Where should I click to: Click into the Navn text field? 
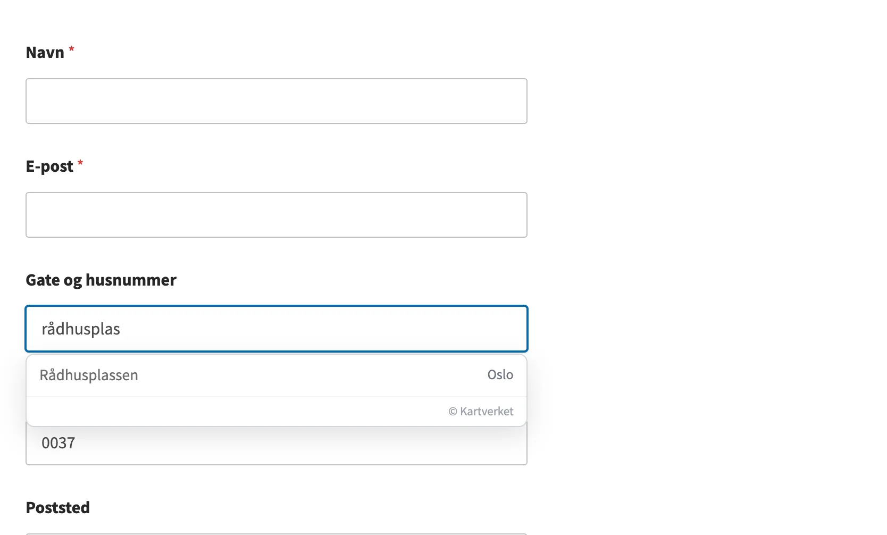277,101
